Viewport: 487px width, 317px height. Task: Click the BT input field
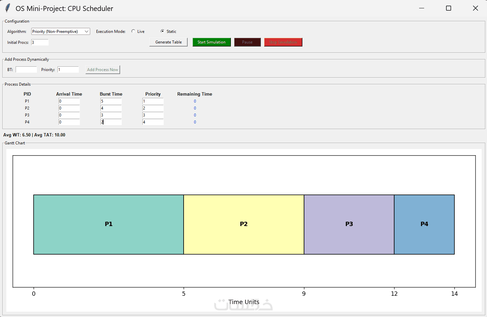tap(26, 70)
